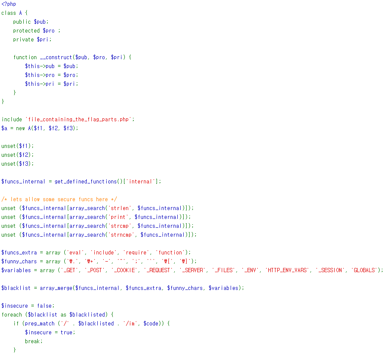391x355 pixels.
Task: Click the get_defined_functions() call
Action: (x=88, y=182)
